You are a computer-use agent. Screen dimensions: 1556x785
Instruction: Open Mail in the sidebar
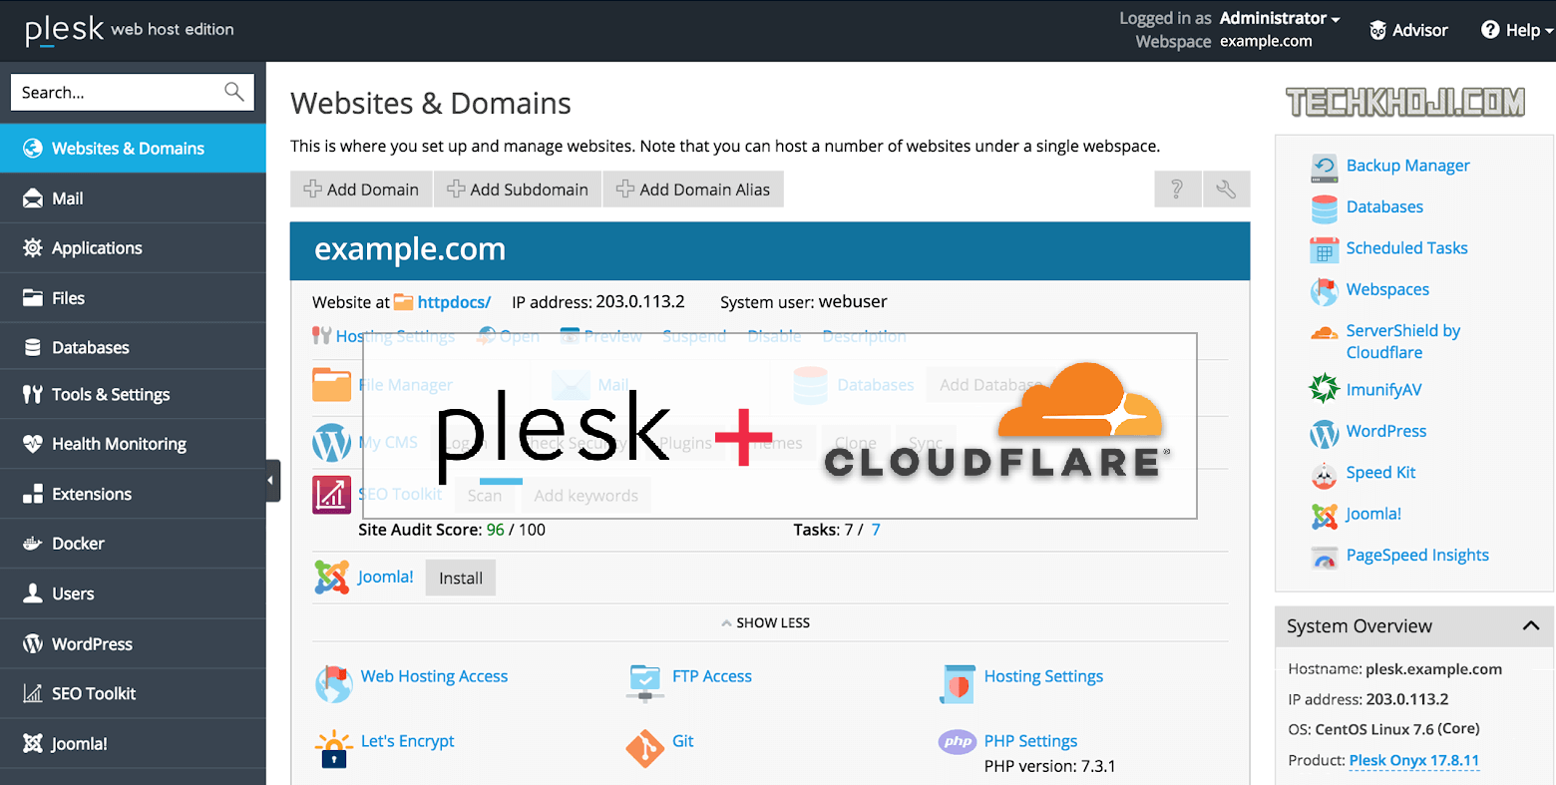click(134, 197)
